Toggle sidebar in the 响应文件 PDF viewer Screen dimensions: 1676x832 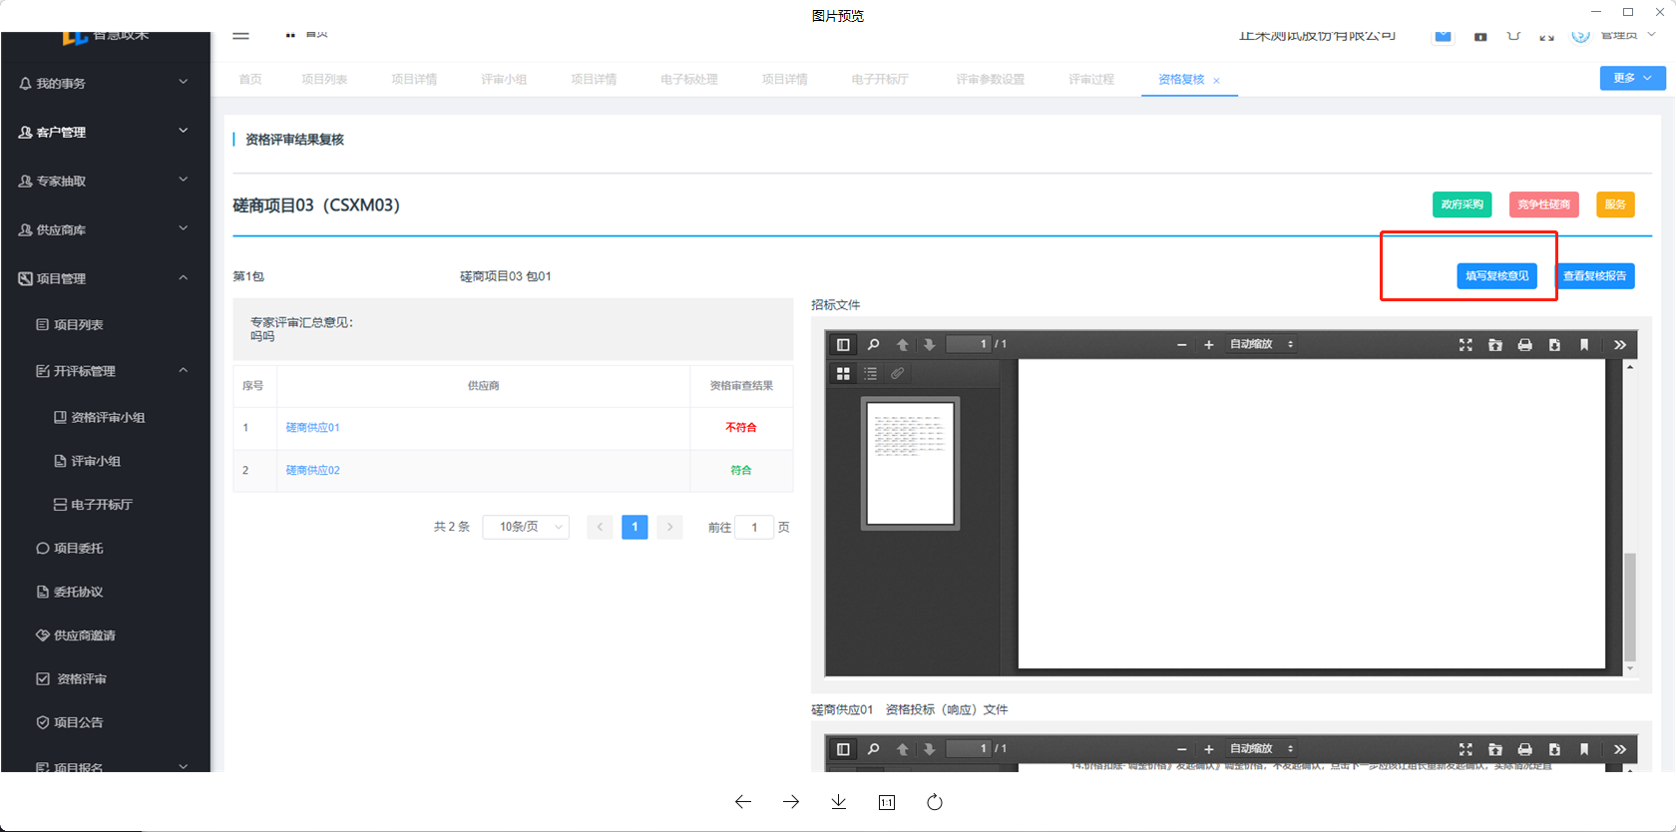point(843,749)
